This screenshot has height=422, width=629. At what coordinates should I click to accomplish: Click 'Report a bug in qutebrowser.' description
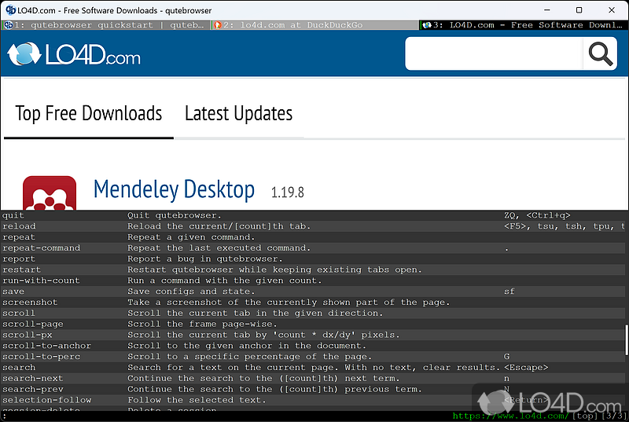[x=205, y=259]
